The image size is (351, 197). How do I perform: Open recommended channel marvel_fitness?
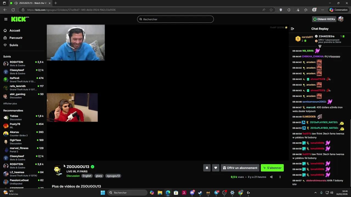tap(23, 150)
